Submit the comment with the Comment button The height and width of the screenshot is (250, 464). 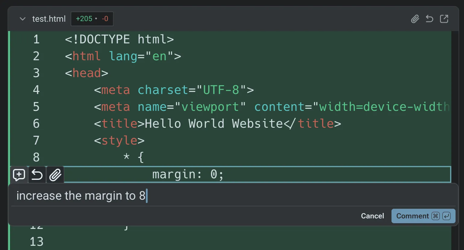(413, 216)
